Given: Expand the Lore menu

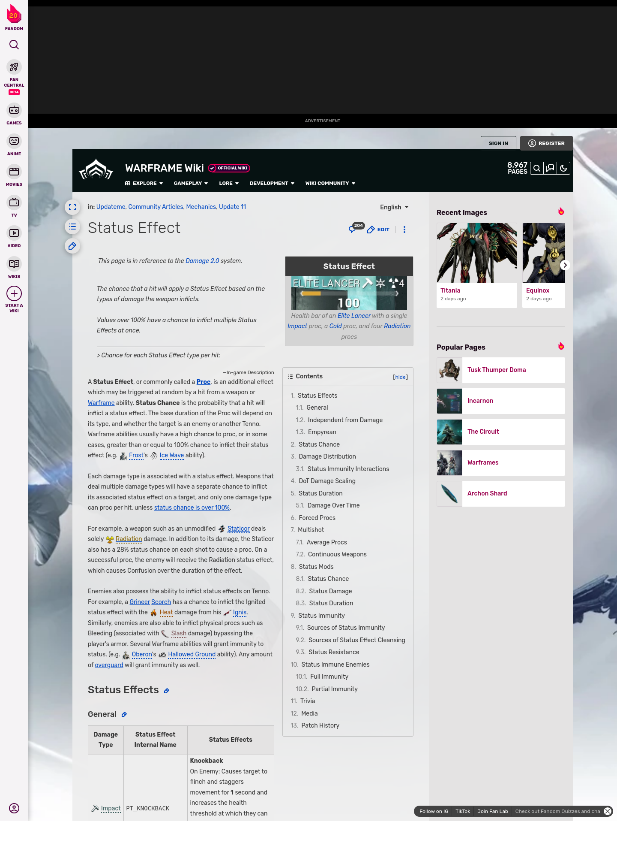Looking at the screenshot, I should [x=229, y=183].
